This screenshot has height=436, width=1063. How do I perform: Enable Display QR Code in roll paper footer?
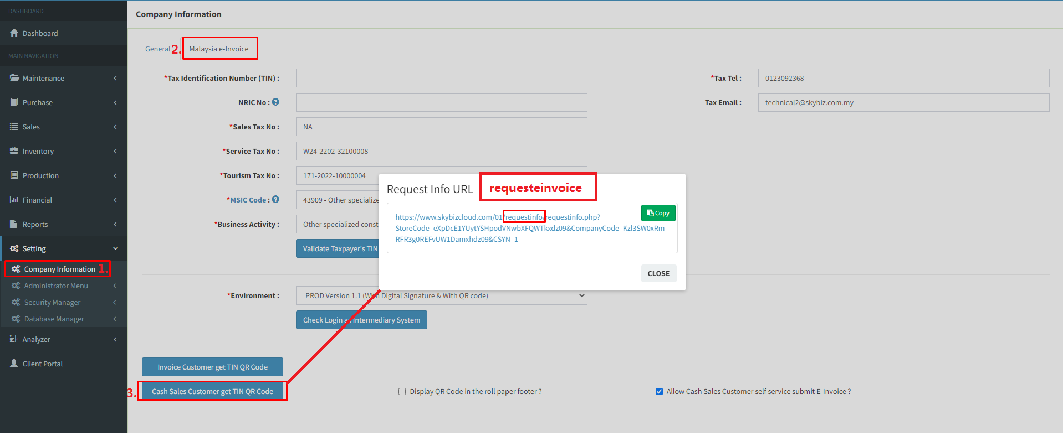coord(402,392)
